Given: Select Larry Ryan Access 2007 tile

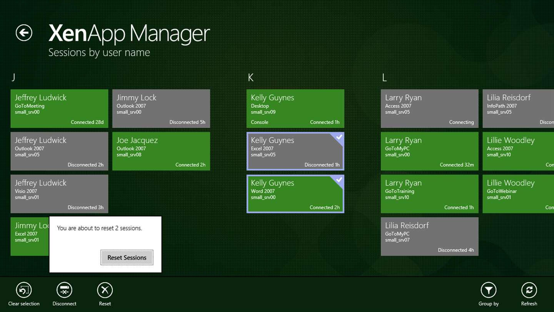Looking at the screenshot, I should tap(430, 109).
